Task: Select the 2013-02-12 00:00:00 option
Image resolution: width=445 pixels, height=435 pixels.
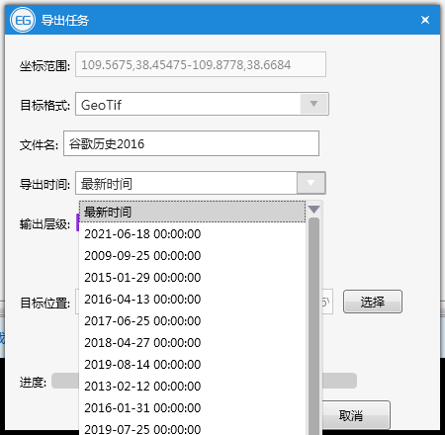Action: tap(192, 387)
